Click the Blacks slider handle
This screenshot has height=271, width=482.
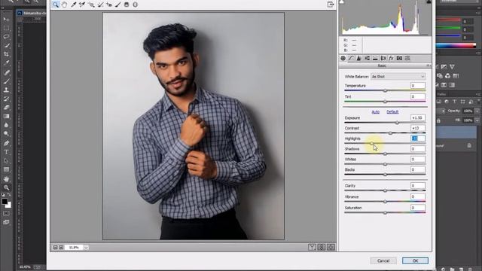[385, 175]
